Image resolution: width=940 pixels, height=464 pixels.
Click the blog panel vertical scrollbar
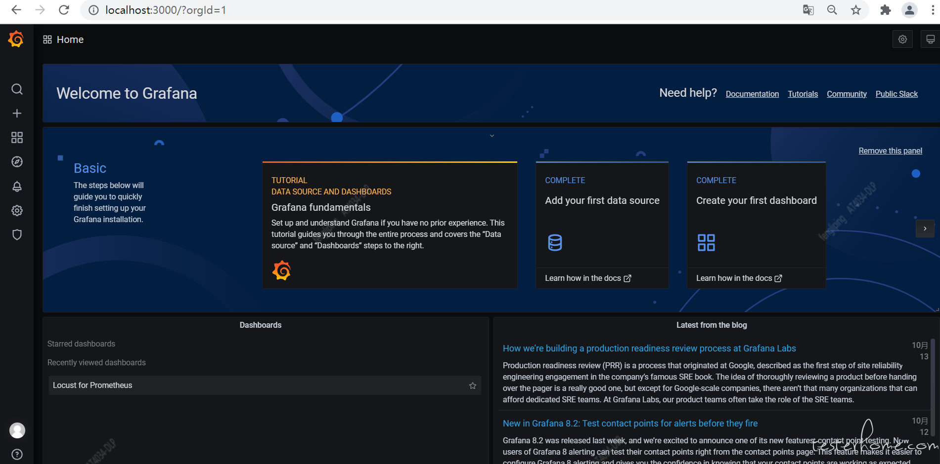click(x=933, y=387)
